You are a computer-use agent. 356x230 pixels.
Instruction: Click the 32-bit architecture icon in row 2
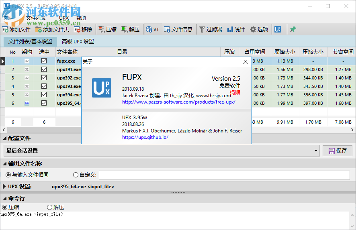[27, 69]
